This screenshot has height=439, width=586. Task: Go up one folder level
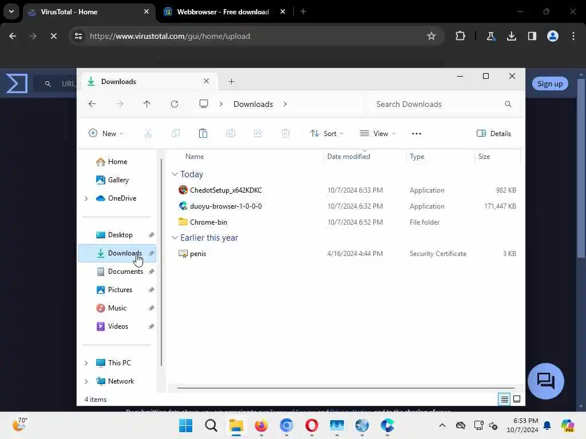[x=147, y=104]
